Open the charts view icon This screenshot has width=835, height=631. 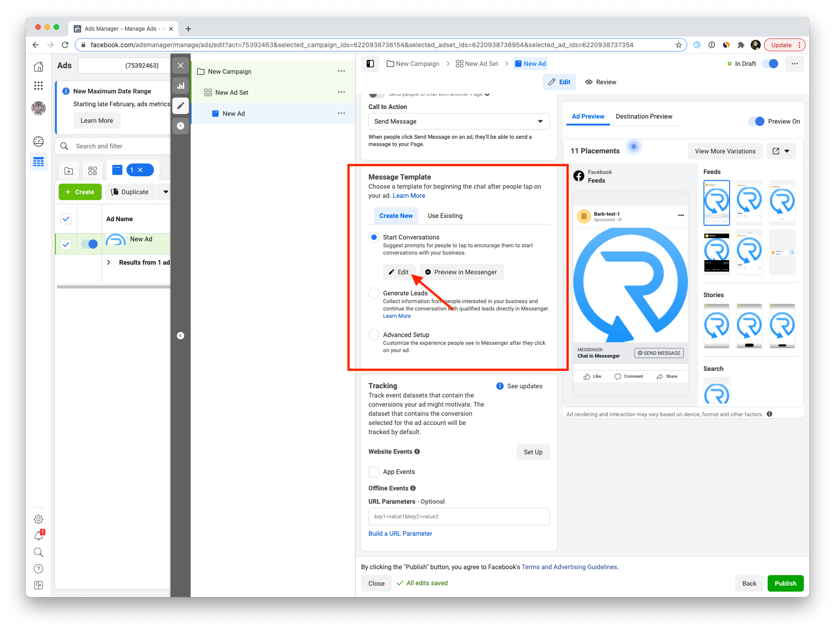pos(181,86)
